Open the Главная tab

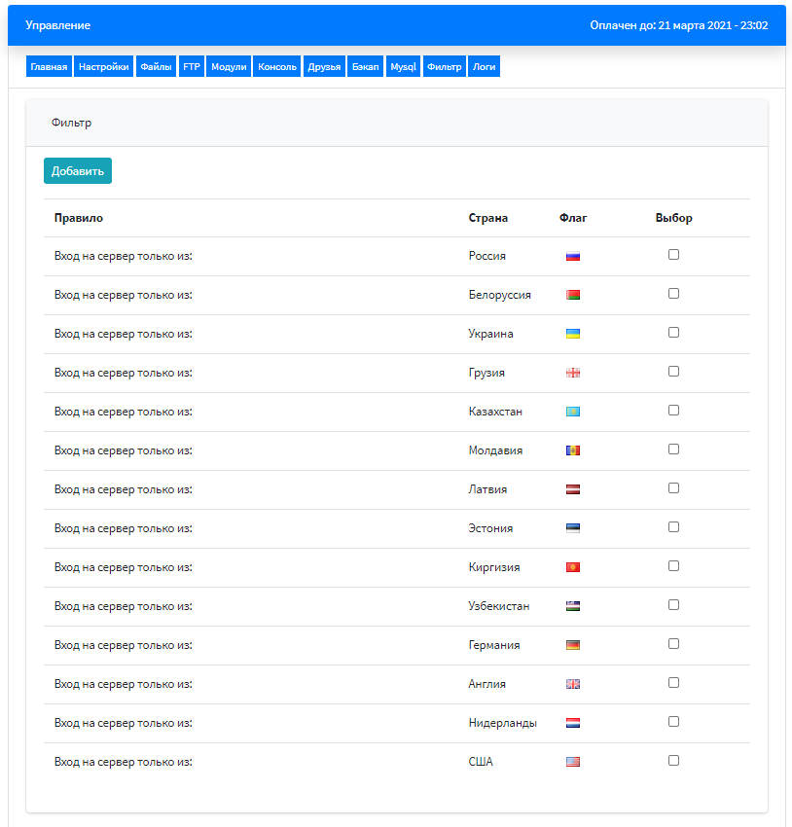49,66
